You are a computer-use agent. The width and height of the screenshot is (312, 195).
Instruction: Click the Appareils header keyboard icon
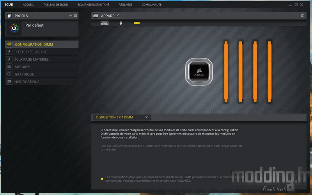click(x=96, y=16)
